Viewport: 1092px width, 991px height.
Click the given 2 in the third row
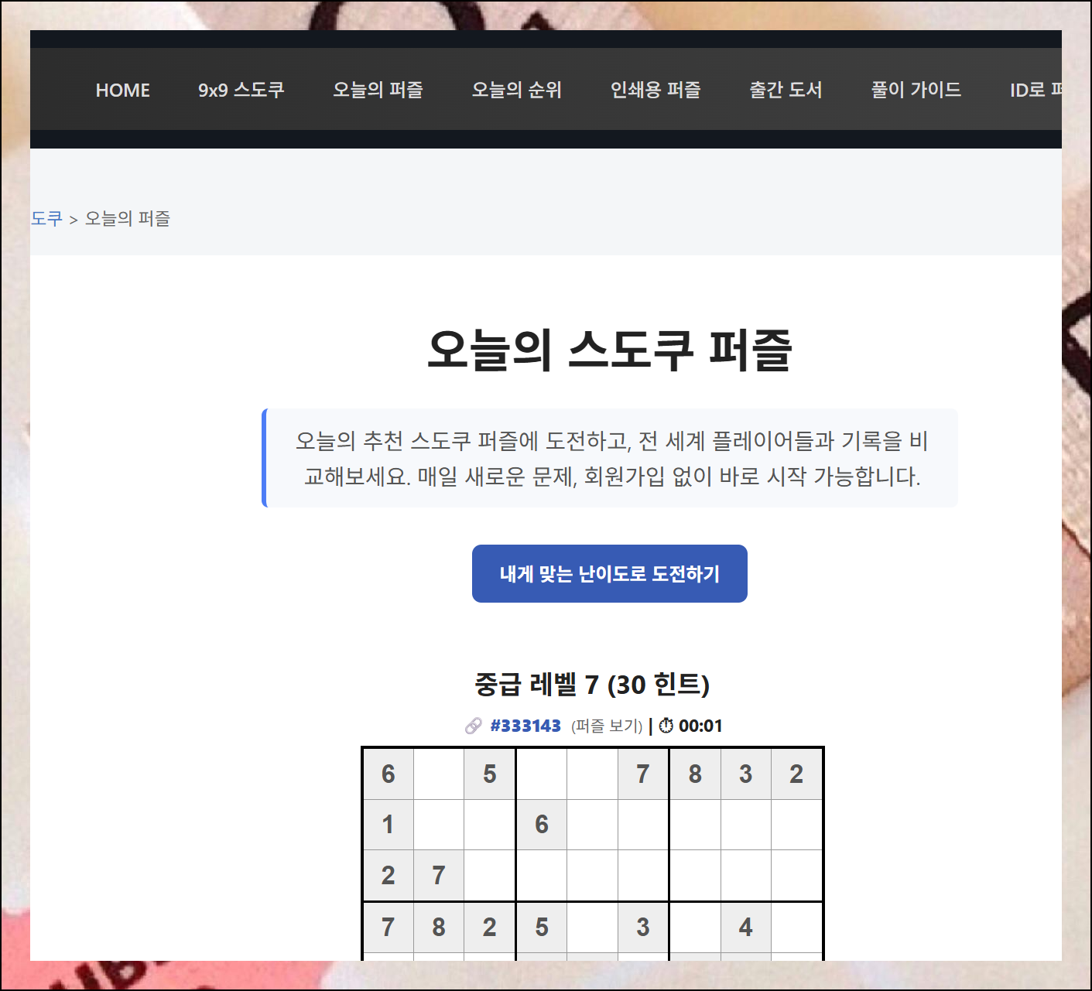(389, 876)
